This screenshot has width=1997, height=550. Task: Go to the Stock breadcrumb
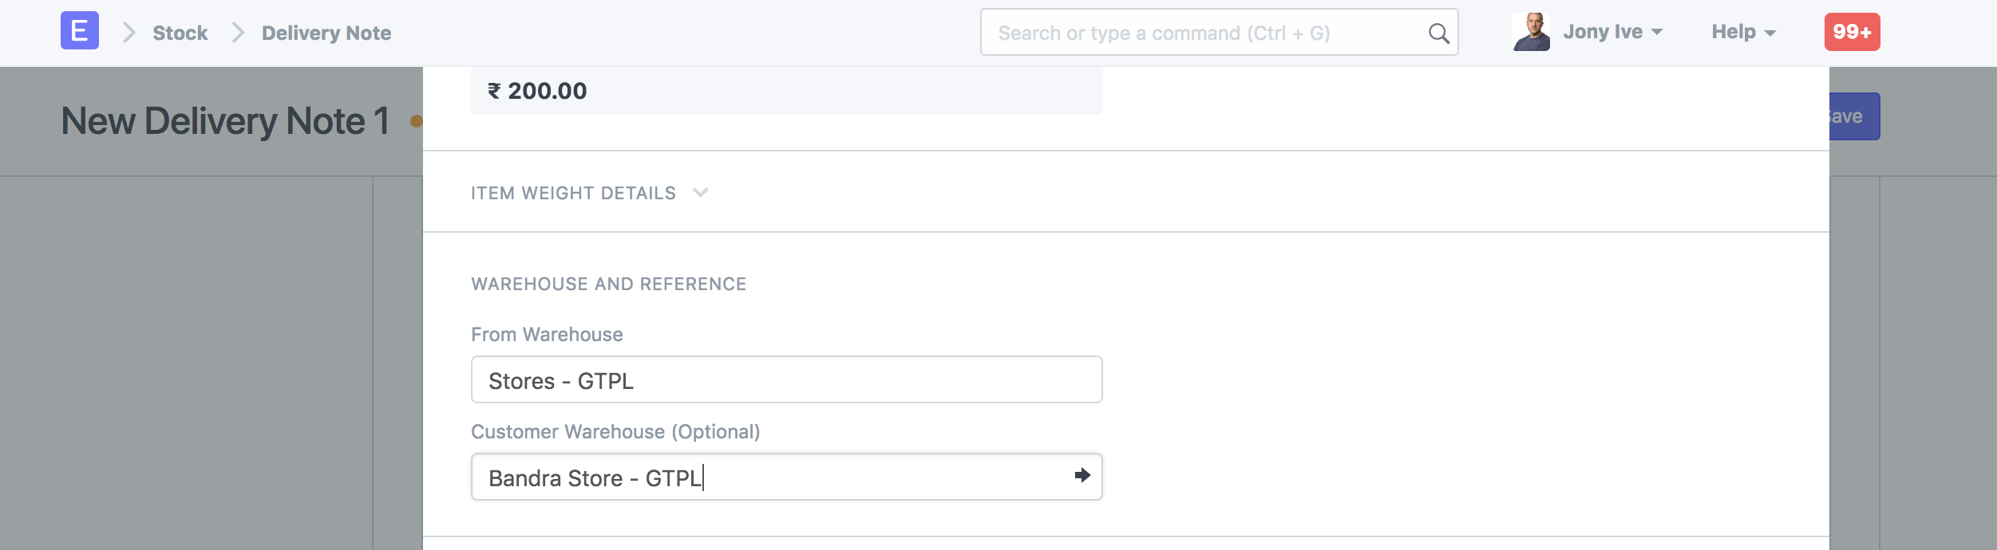[x=180, y=33]
